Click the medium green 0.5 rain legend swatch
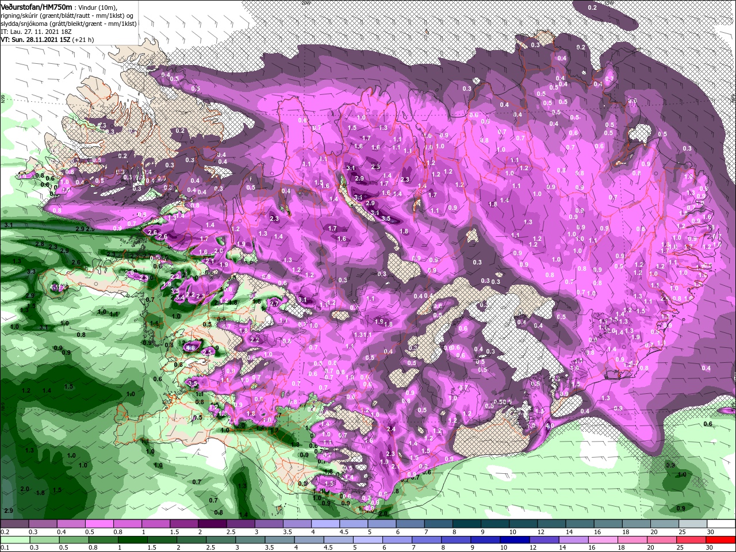The height and width of the screenshot is (552, 736). point(73,540)
